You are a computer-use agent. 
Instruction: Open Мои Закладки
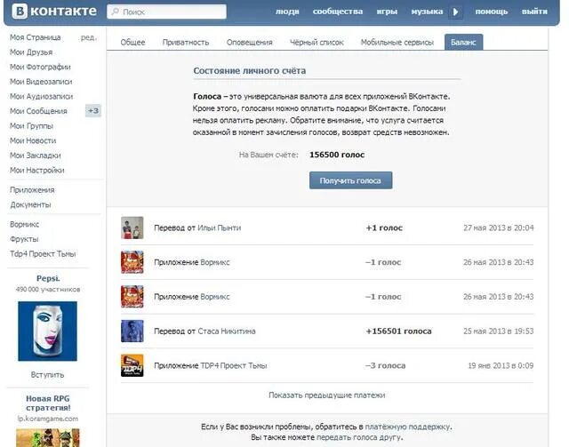point(36,156)
